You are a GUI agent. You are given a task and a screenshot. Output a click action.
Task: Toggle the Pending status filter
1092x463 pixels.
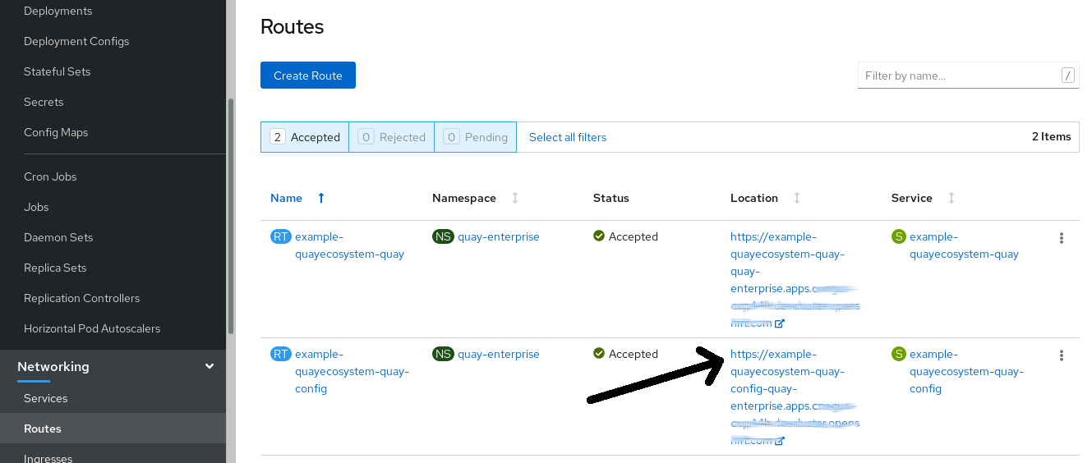475,137
